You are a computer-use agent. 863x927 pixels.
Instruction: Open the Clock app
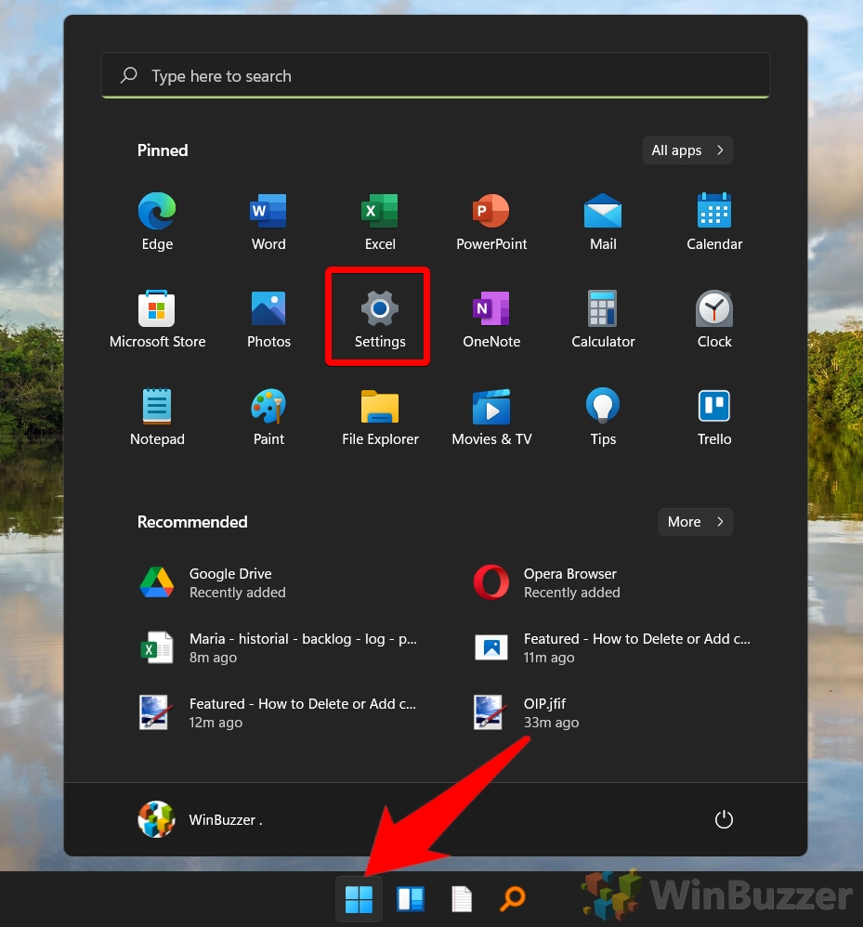point(714,319)
